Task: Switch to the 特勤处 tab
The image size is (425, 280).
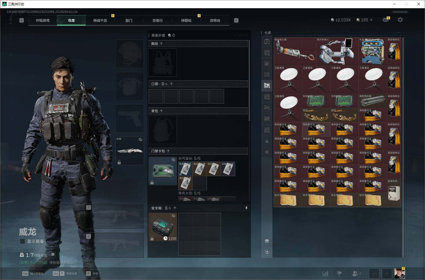Action: (x=186, y=20)
